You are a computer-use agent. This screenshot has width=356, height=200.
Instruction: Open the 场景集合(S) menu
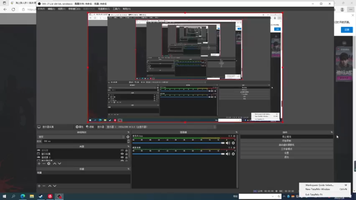point(104,9)
